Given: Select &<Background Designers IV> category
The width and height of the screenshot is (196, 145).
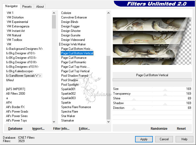Looking at the screenshot, I should pyautogui.click(x=24, y=49).
